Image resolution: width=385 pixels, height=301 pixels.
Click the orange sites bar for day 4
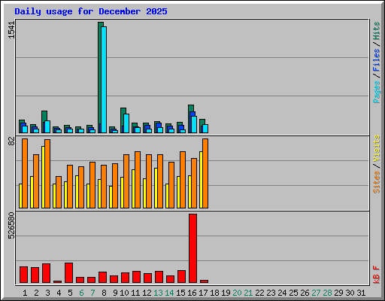tap(59, 192)
